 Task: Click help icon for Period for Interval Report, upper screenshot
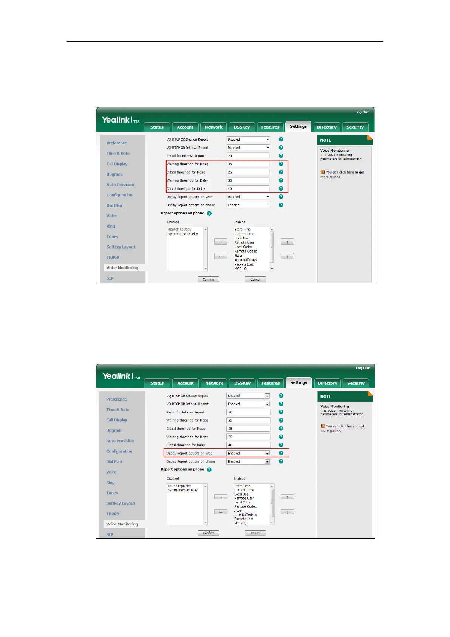281,155
